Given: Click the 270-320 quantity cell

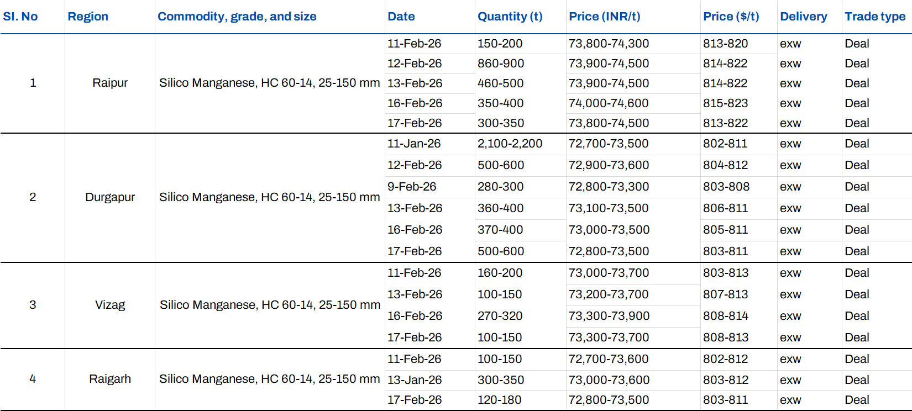Looking at the screenshot, I should pyautogui.click(x=500, y=316).
